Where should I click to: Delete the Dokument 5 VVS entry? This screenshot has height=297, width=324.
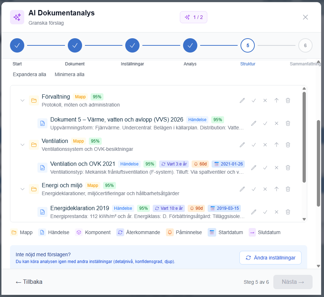pos(288,123)
